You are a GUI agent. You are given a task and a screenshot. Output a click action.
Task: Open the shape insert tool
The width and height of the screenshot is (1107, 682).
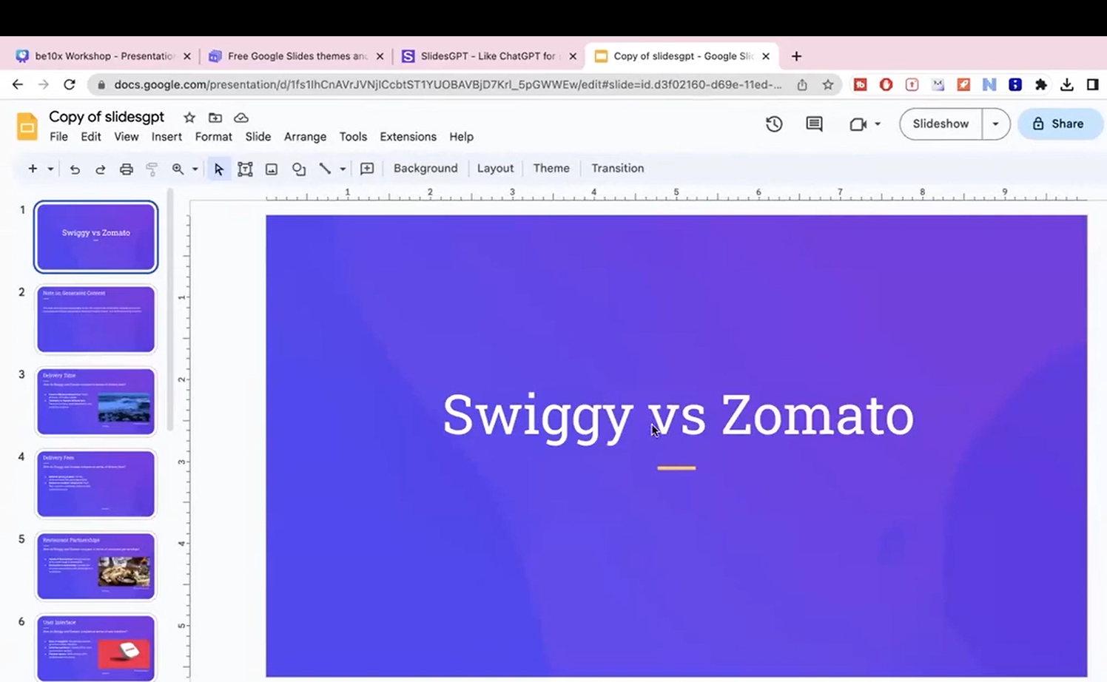tap(299, 169)
